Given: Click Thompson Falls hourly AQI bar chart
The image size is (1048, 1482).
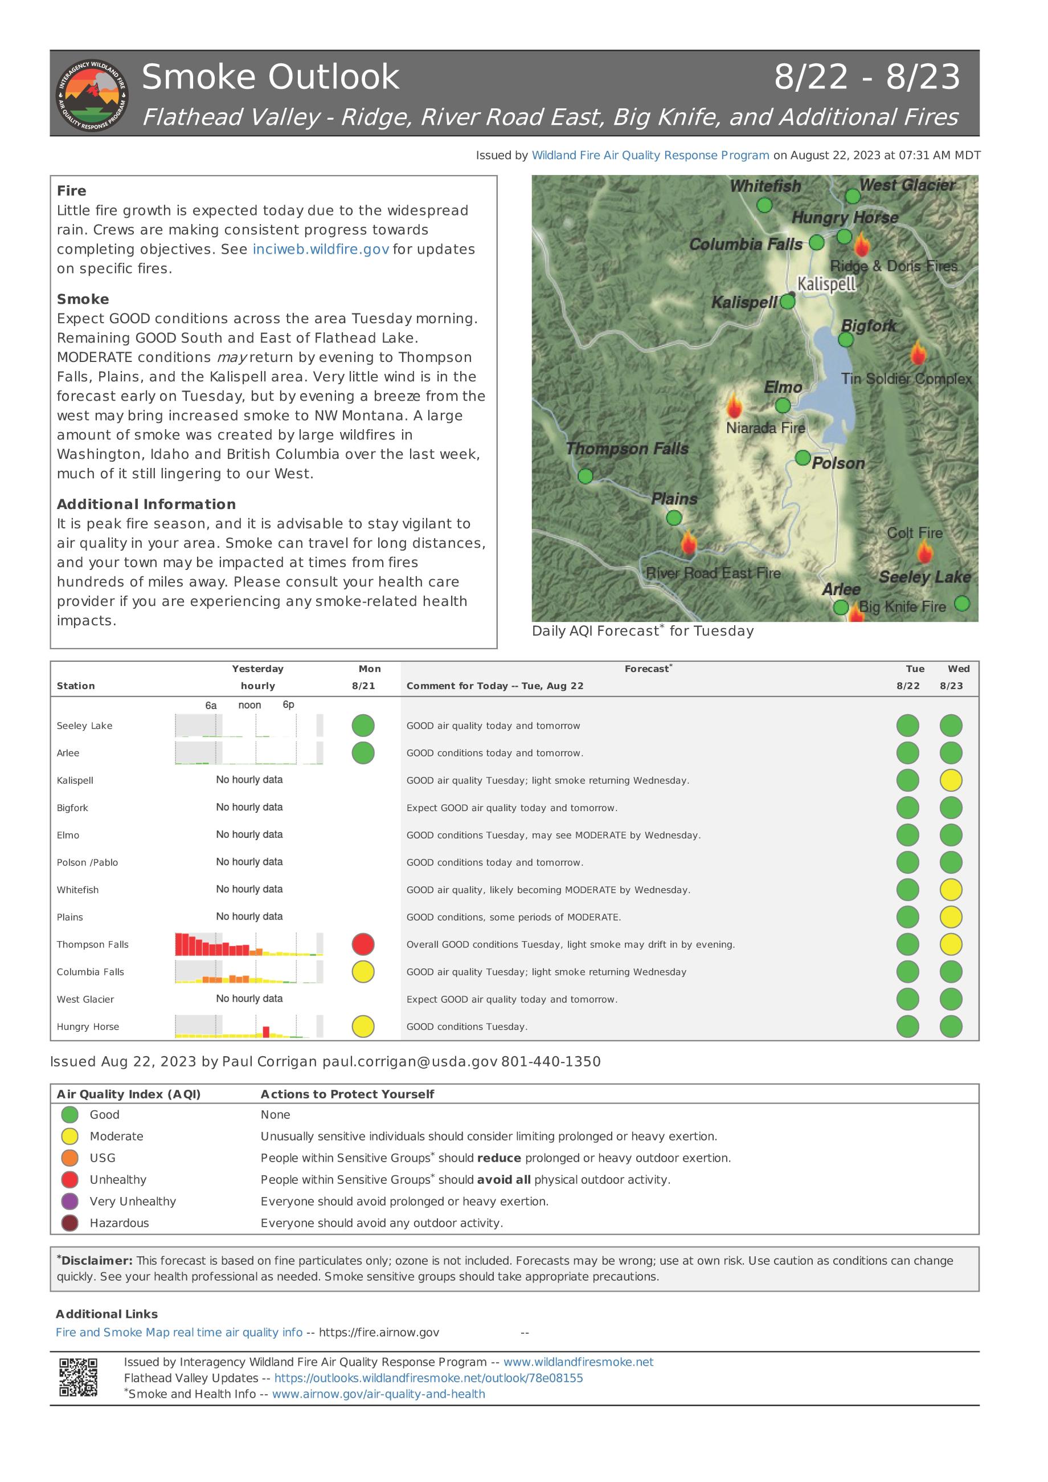Looking at the screenshot, I should (249, 944).
